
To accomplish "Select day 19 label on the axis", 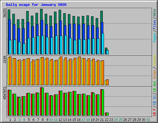I will [x=93, y=120].
